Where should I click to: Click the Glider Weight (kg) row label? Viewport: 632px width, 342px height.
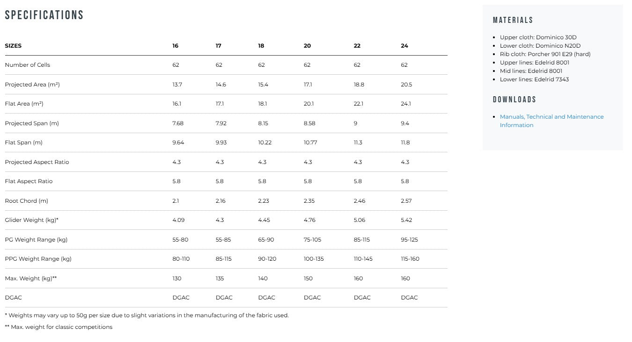click(32, 220)
